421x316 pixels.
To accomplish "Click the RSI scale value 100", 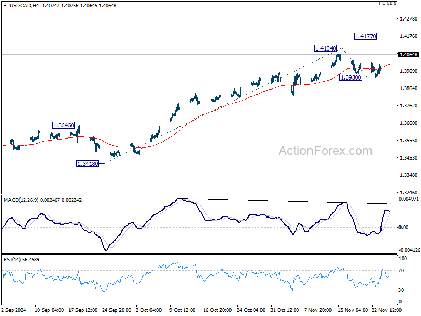I will point(403,259).
